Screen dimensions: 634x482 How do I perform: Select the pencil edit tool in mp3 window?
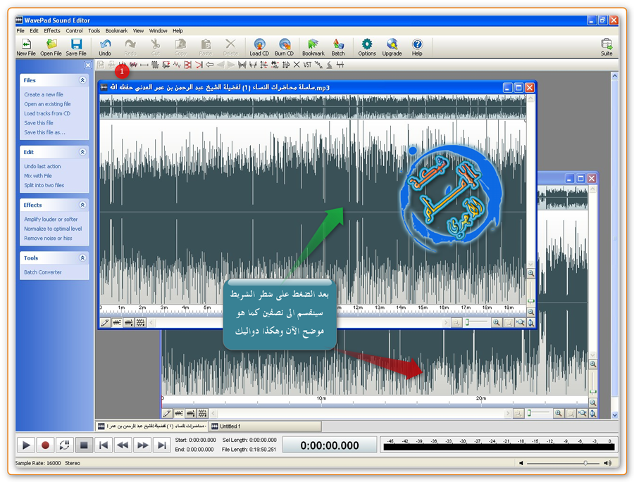click(x=105, y=322)
